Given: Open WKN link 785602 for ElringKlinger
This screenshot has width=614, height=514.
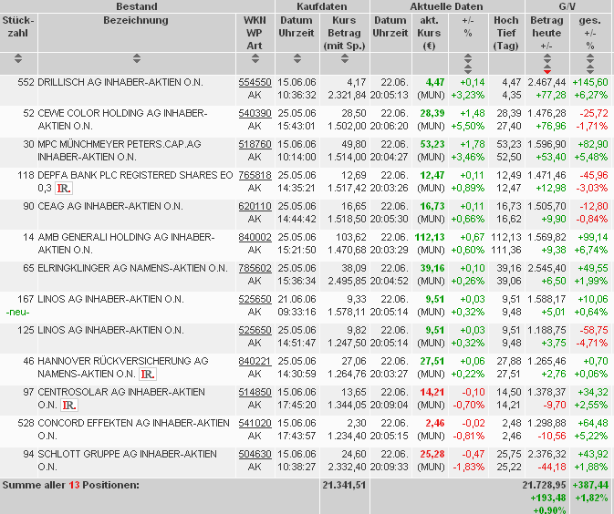Looking at the screenshot, I should click(x=255, y=268).
